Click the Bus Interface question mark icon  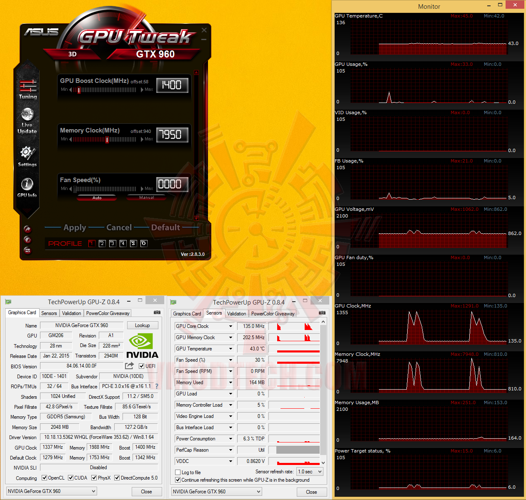point(157,386)
